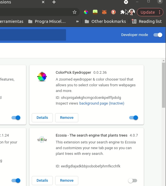Viewport: 166px width, 186px height.
Task: Click the scrollbar up arrow
Action: pyautogui.click(x=164, y=61)
